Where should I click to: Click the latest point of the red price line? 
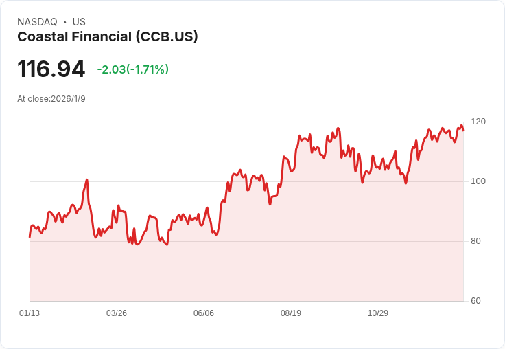coord(463,130)
